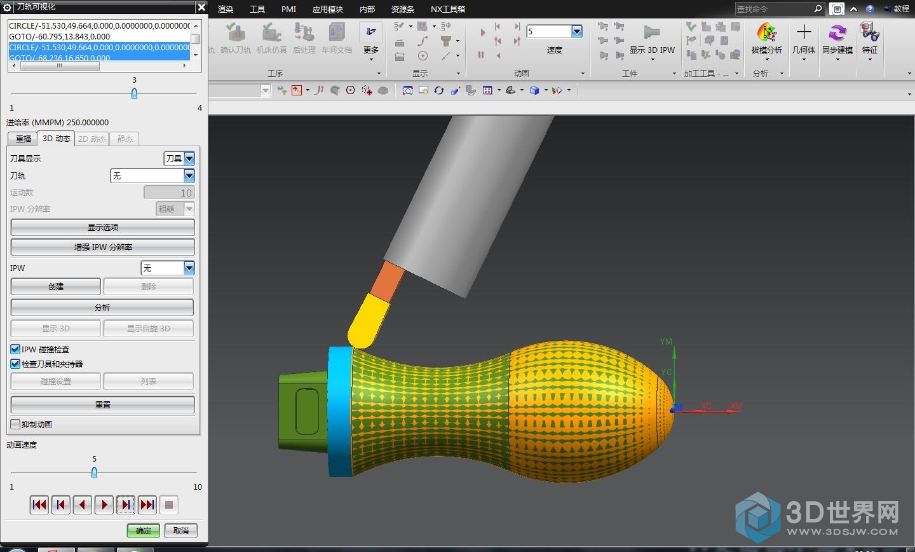Open PMI menu tab
The height and width of the screenshot is (552, 915).
point(289,9)
